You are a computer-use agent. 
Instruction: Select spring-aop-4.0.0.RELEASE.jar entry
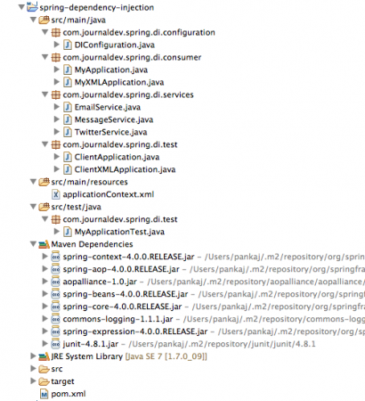coord(121,269)
